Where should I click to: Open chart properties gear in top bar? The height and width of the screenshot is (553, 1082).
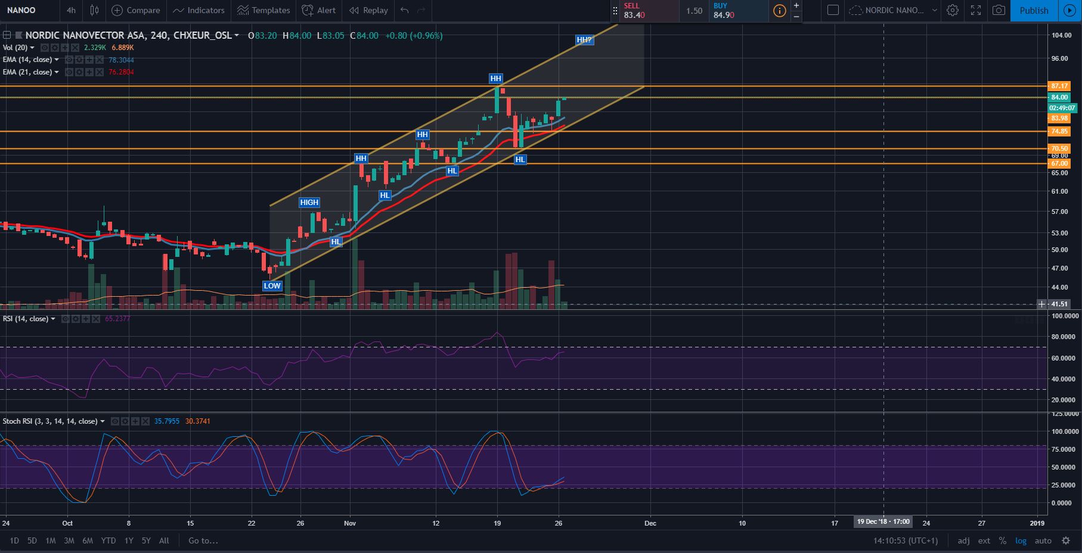(953, 10)
